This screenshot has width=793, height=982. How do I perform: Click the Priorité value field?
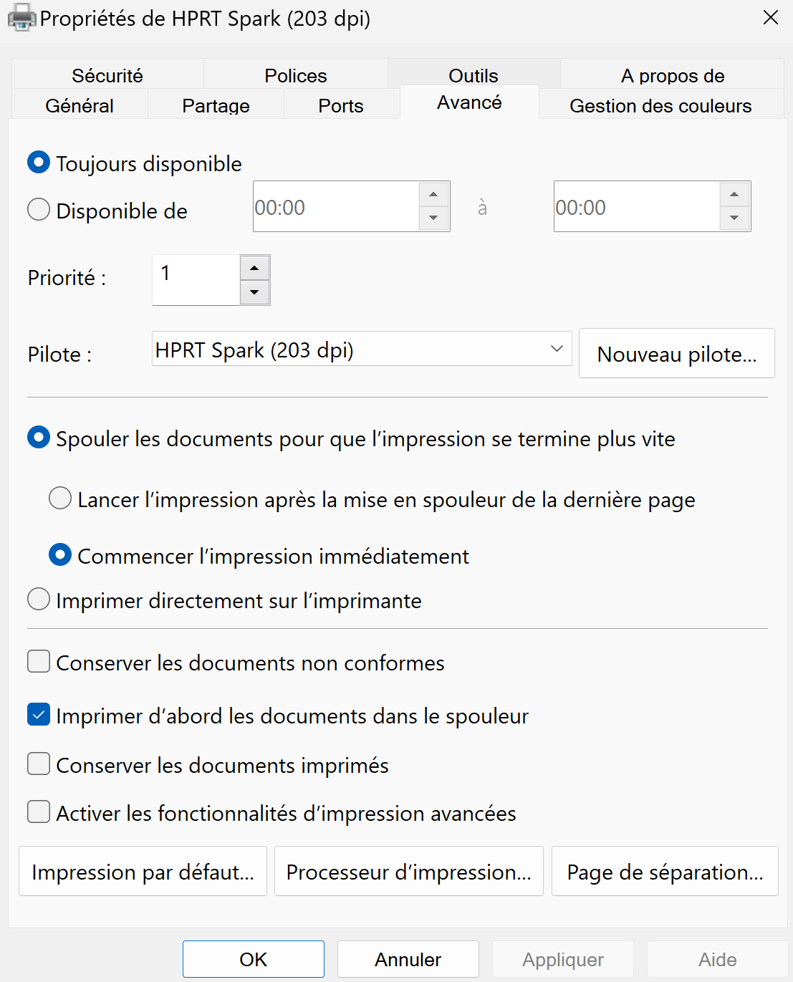(196, 279)
